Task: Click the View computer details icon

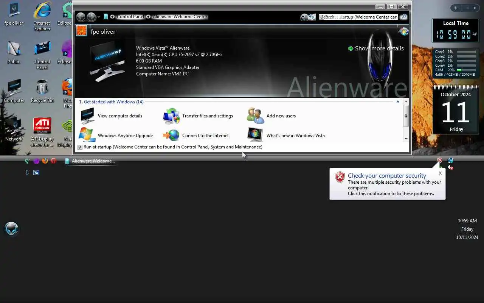Action: [87, 116]
